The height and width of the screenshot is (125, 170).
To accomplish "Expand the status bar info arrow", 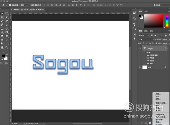I will (x=44, y=124).
